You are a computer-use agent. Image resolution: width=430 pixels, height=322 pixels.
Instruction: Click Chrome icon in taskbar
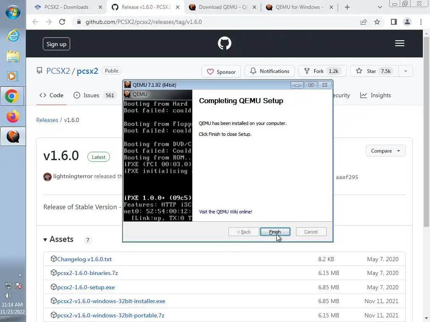(x=12, y=96)
